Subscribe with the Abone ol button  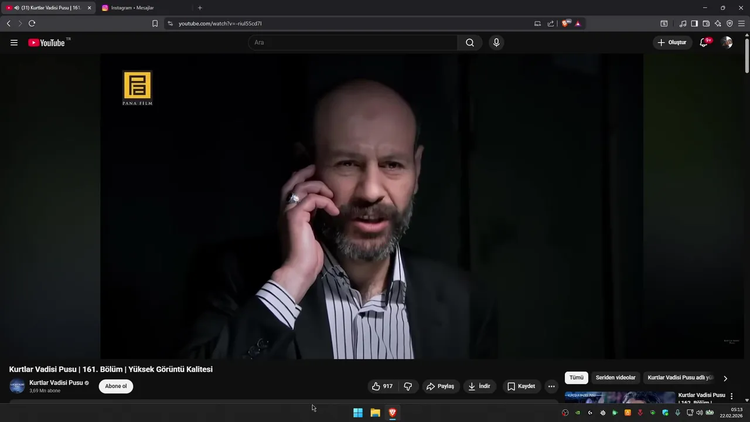(x=116, y=386)
